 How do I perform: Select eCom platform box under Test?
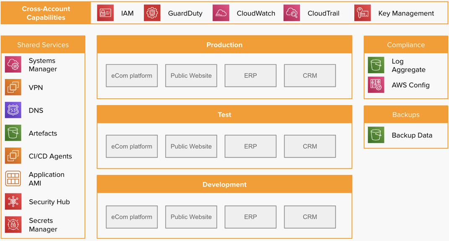(132, 146)
